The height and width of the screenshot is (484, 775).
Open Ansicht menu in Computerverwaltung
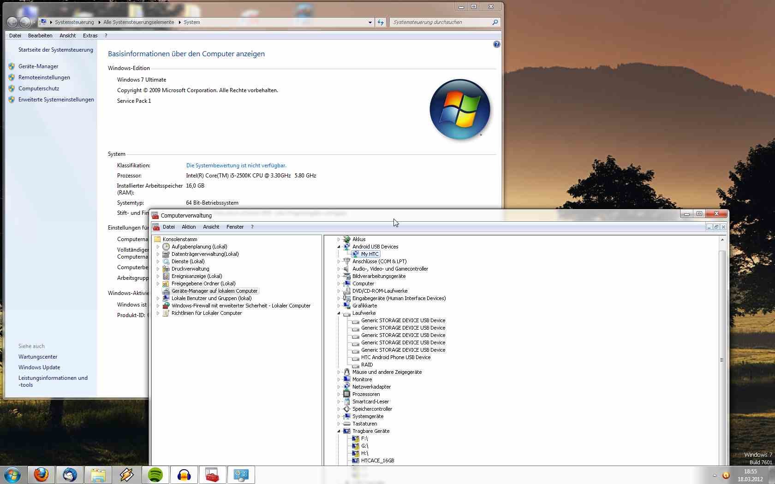[x=211, y=227]
